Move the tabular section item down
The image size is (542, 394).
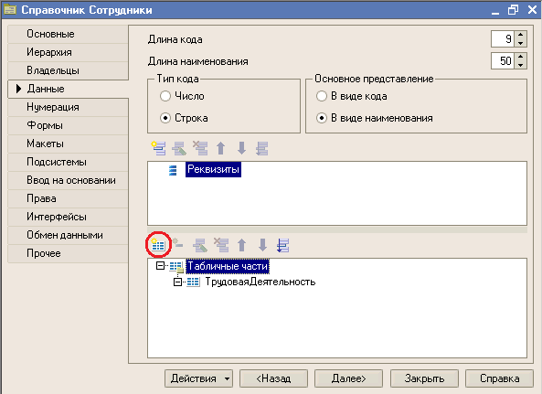262,245
